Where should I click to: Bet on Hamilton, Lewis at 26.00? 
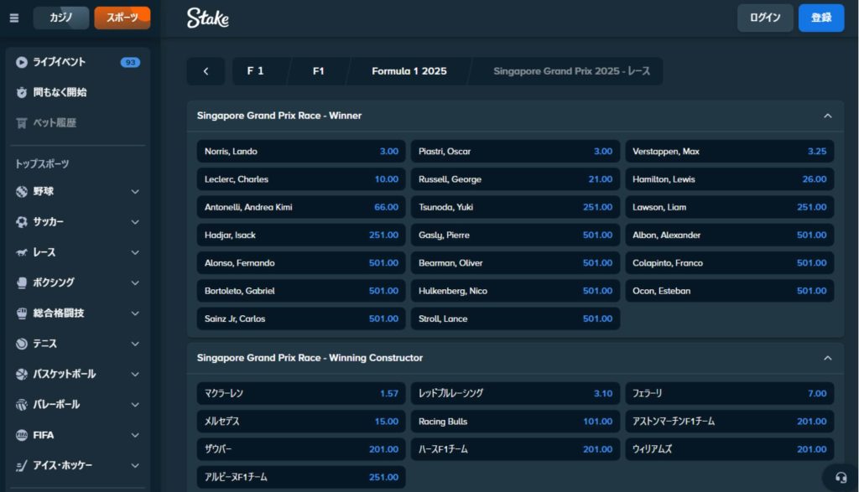(x=730, y=179)
